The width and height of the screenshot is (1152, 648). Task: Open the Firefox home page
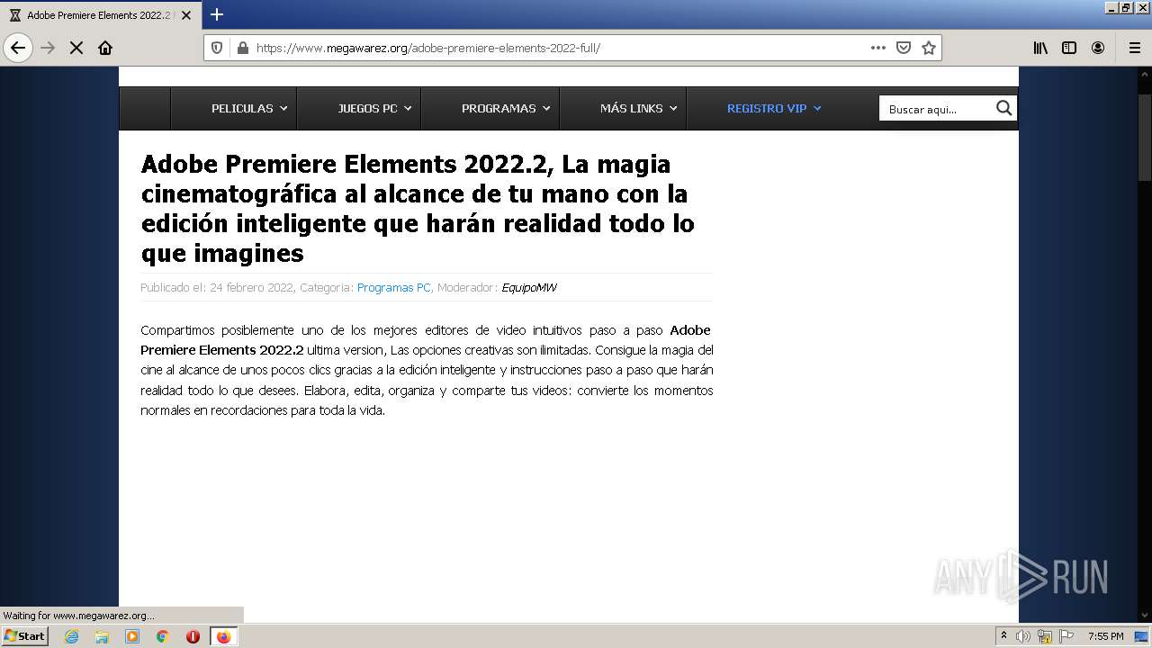click(105, 48)
